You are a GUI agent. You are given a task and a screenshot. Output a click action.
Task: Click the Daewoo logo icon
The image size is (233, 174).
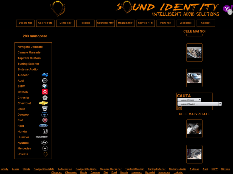coord(45,115)
